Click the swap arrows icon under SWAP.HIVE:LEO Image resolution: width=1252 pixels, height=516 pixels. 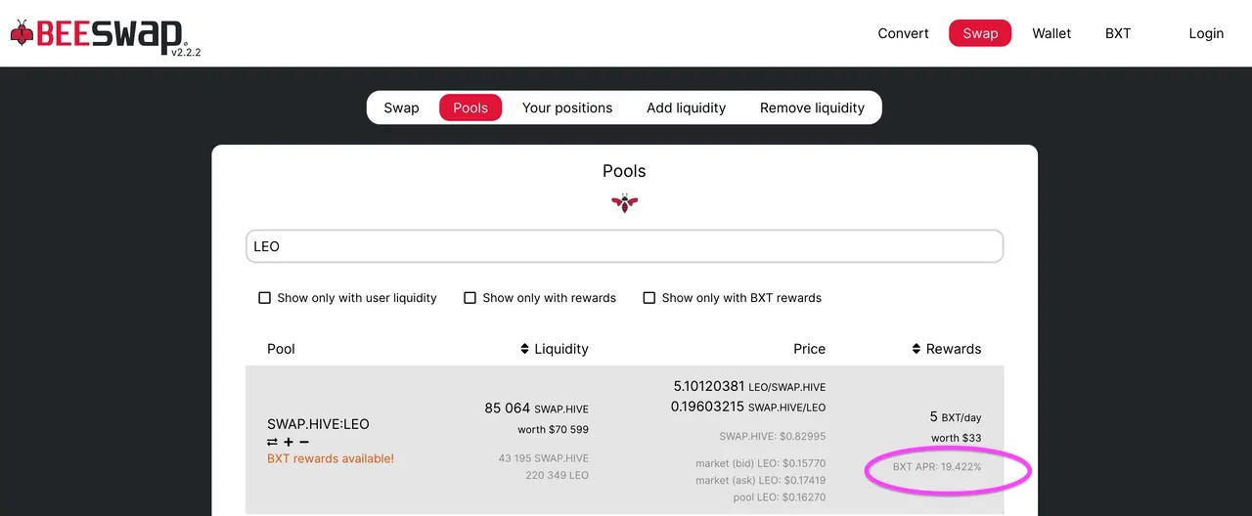(272, 443)
